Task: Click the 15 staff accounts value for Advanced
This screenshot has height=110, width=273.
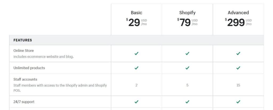Action: pyautogui.click(x=238, y=85)
